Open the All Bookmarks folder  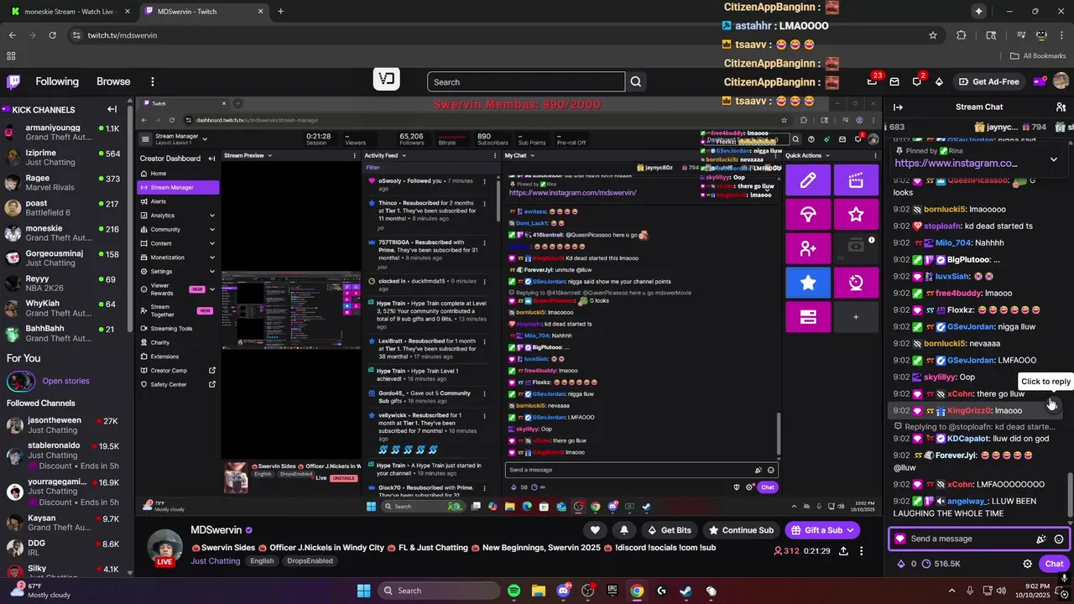(1038, 55)
